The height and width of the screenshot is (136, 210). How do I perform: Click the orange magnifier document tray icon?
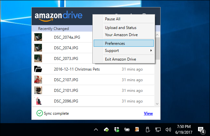pyautogui.click(x=137, y=129)
